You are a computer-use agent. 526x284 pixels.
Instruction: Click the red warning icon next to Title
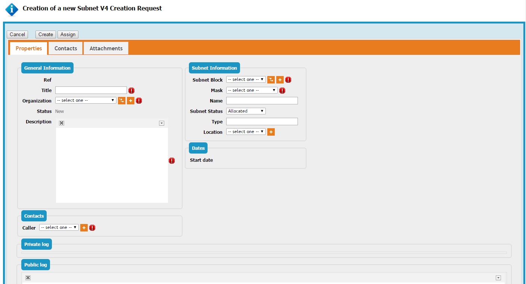click(x=131, y=91)
